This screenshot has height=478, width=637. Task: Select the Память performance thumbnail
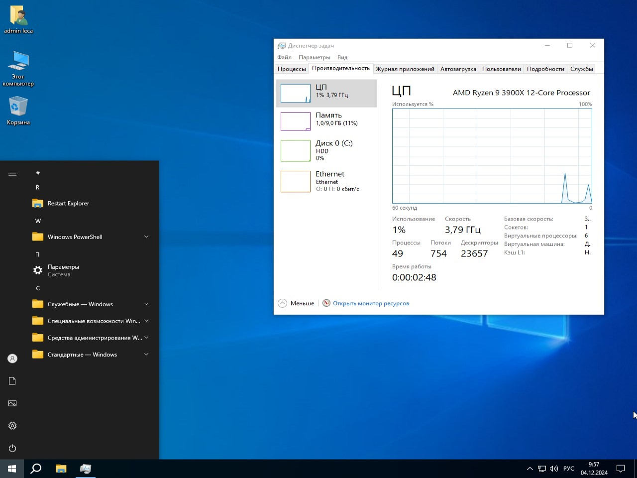[326, 121]
